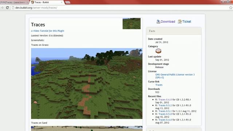Click the Ticket notepad icon
233x131 pixels.
point(180,21)
